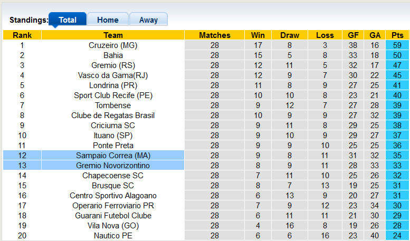Open the Tombense team link
This screenshot has width=410, height=241.
click(x=113, y=105)
